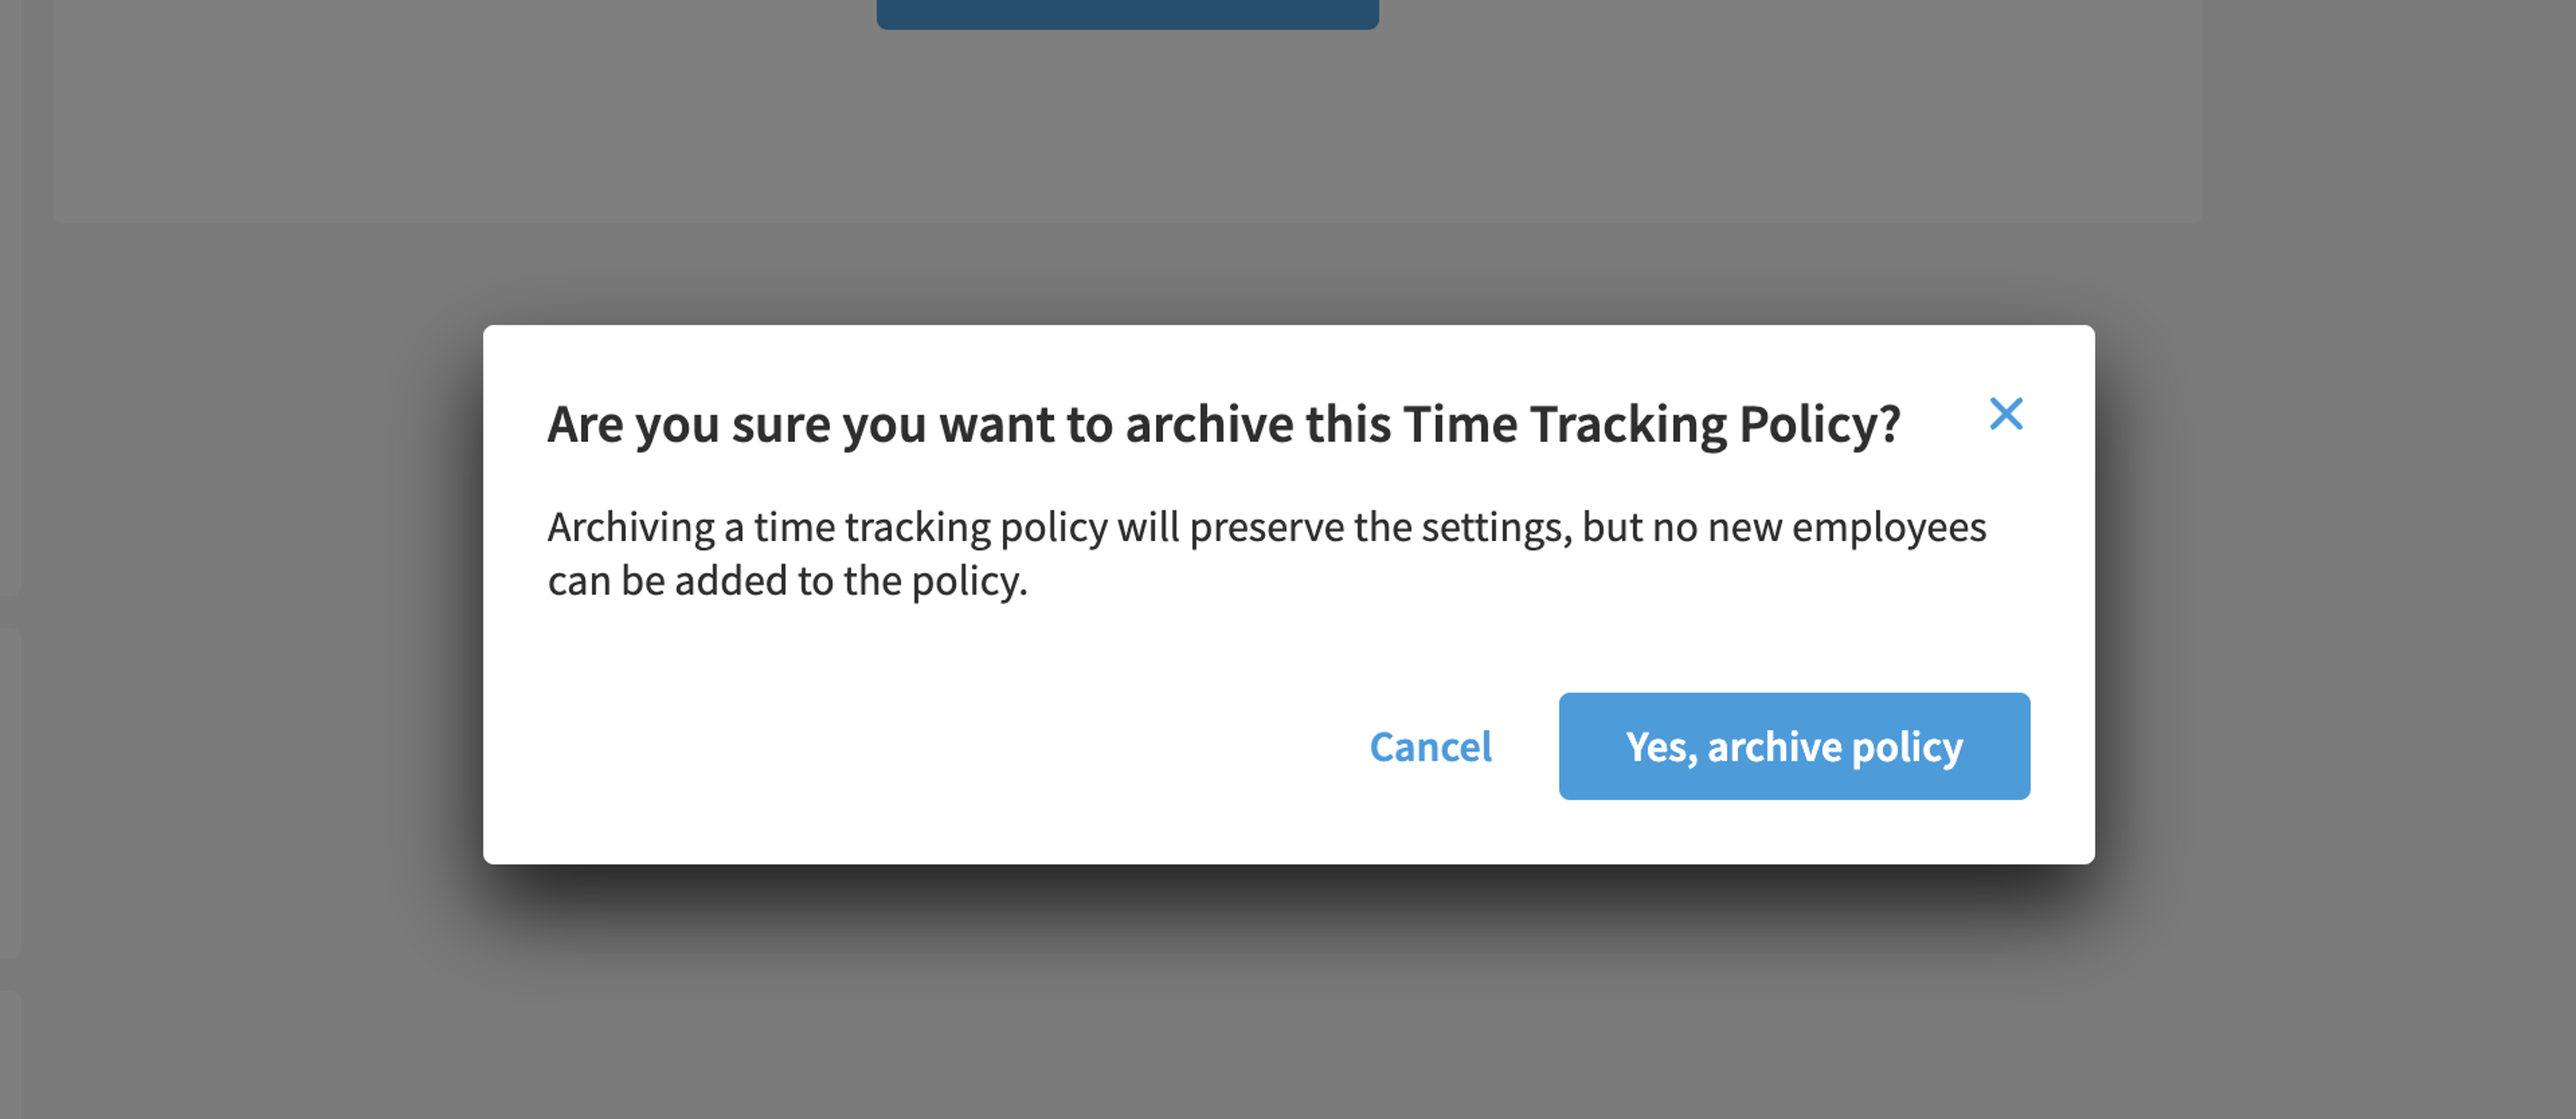
Task: Select the dialog heading about Time Tracking Policy
Action: (1224, 423)
